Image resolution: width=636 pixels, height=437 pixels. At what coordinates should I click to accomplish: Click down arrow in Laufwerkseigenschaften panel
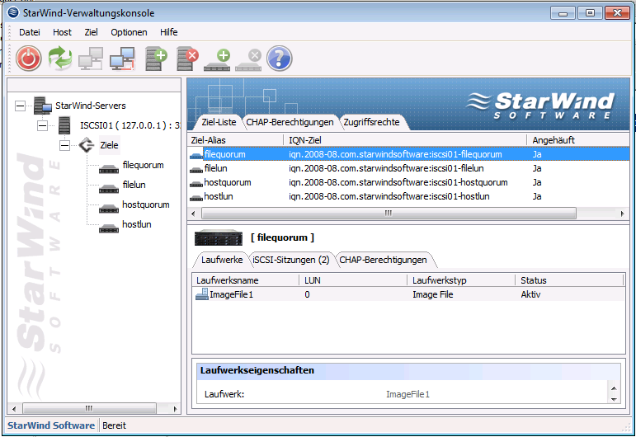(614, 399)
